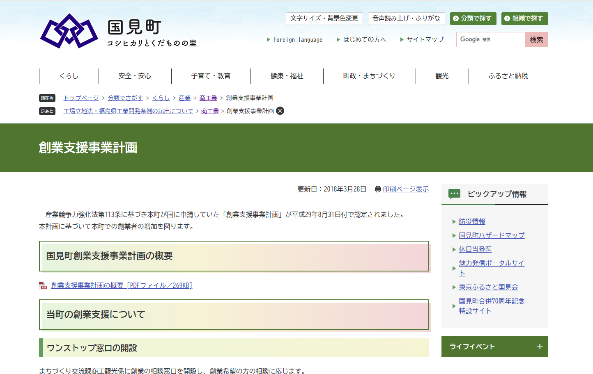Open the 休日当番医 link

475,249
